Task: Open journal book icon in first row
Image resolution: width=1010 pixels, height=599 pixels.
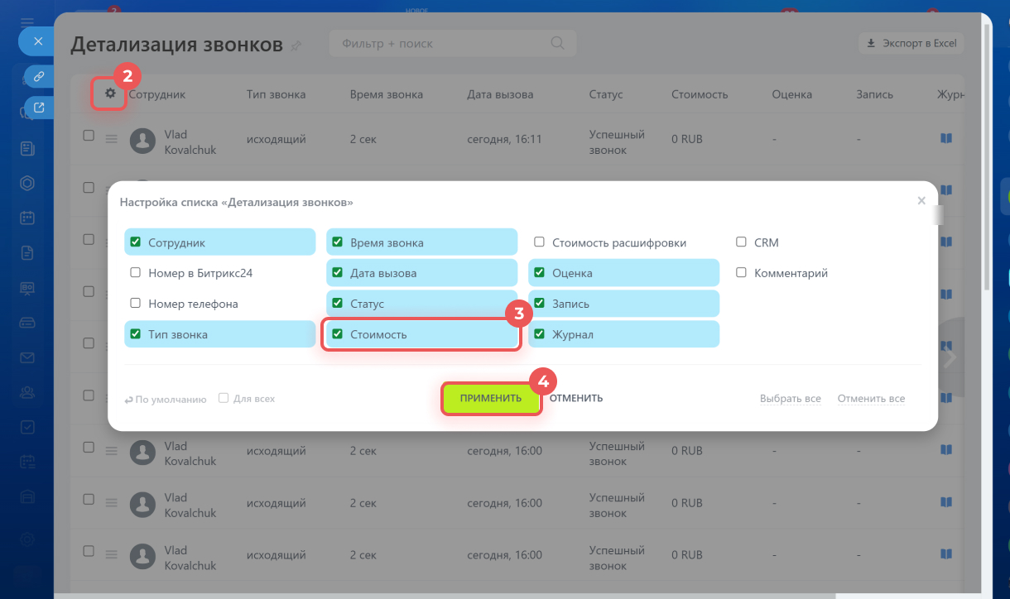Action: (x=946, y=139)
